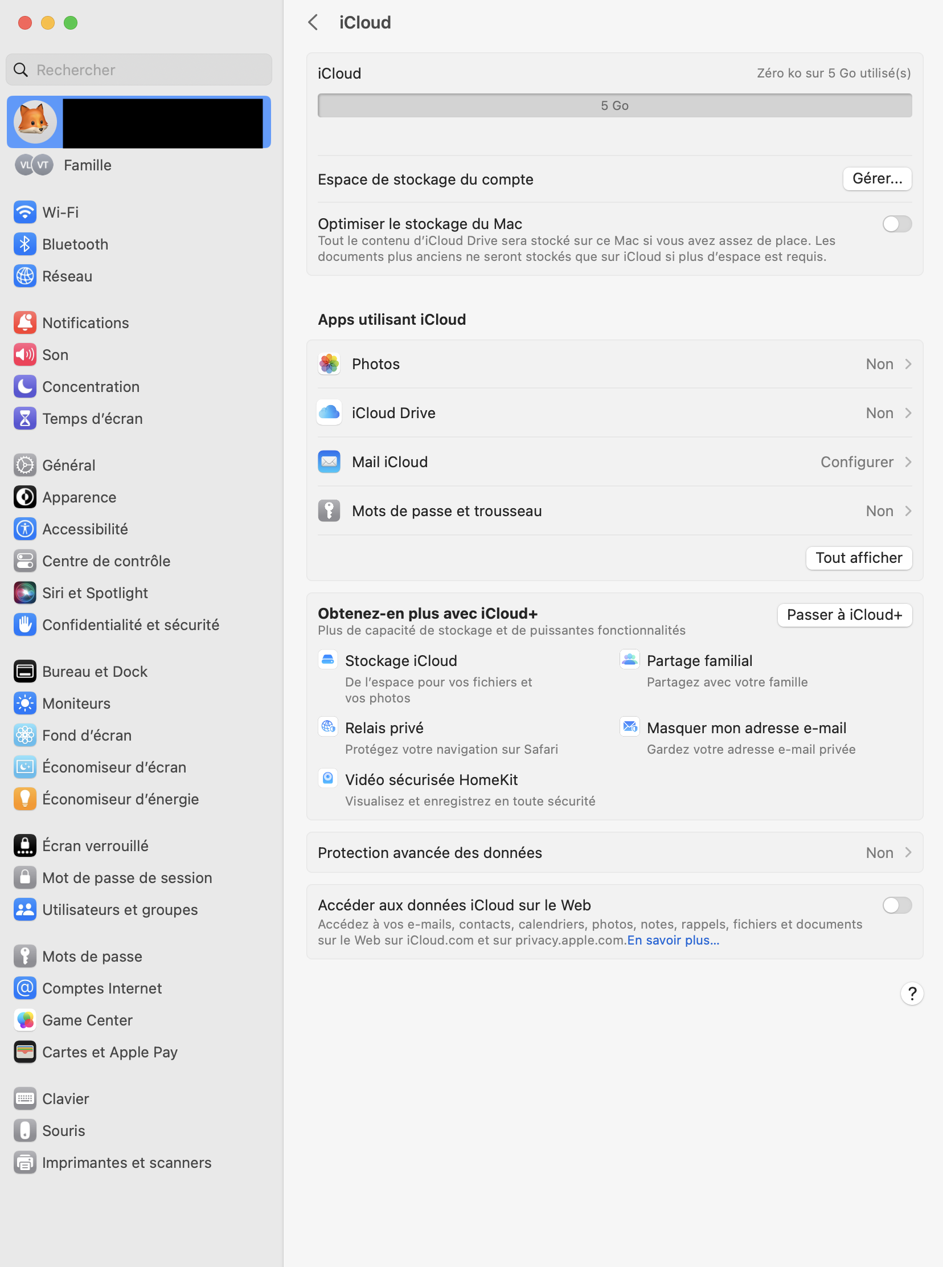Image resolution: width=943 pixels, height=1267 pixels.
Task: Open Imprimantes et scanners sidebar item
Action: [139, 1164]
